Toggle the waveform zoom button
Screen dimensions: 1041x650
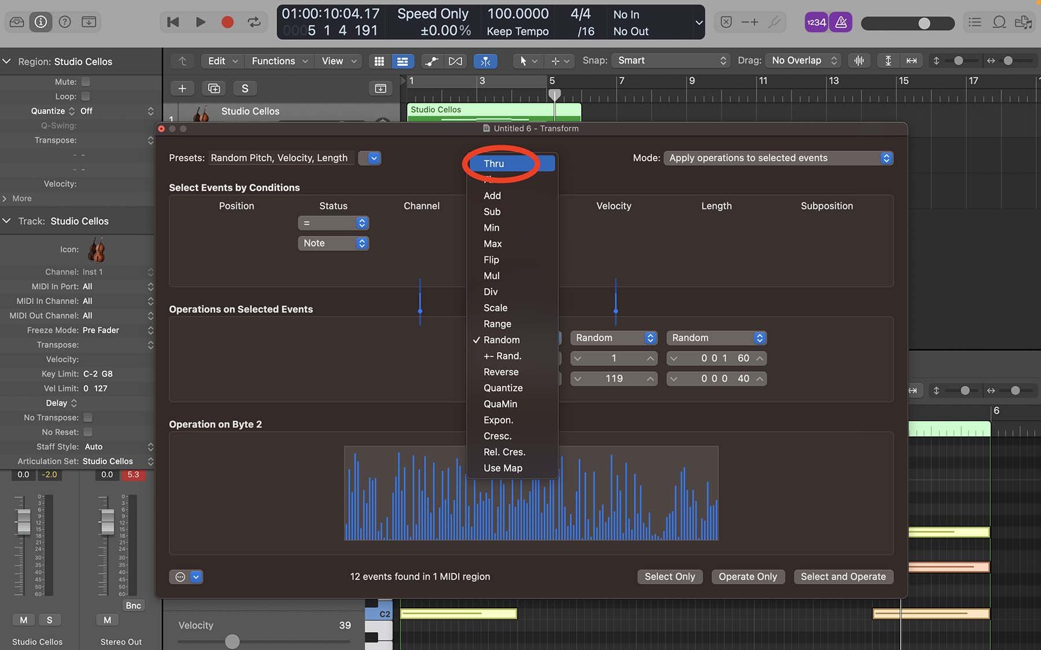coord(859,61)
